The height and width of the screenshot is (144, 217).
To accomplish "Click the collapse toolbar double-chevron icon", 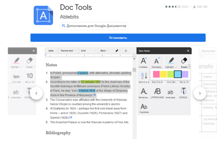I will 126,51.
